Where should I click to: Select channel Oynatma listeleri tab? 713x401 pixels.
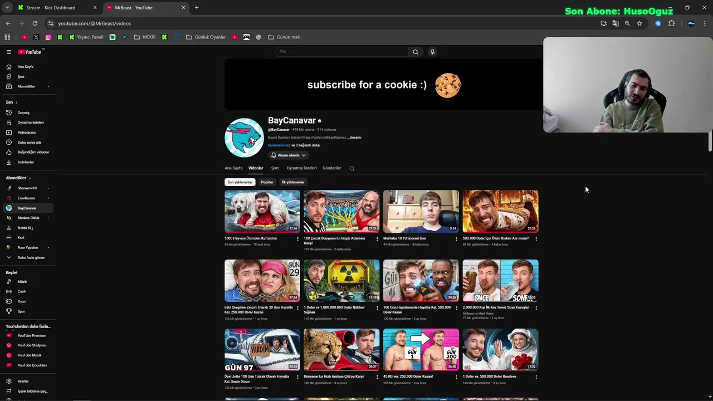coord(301,168)
